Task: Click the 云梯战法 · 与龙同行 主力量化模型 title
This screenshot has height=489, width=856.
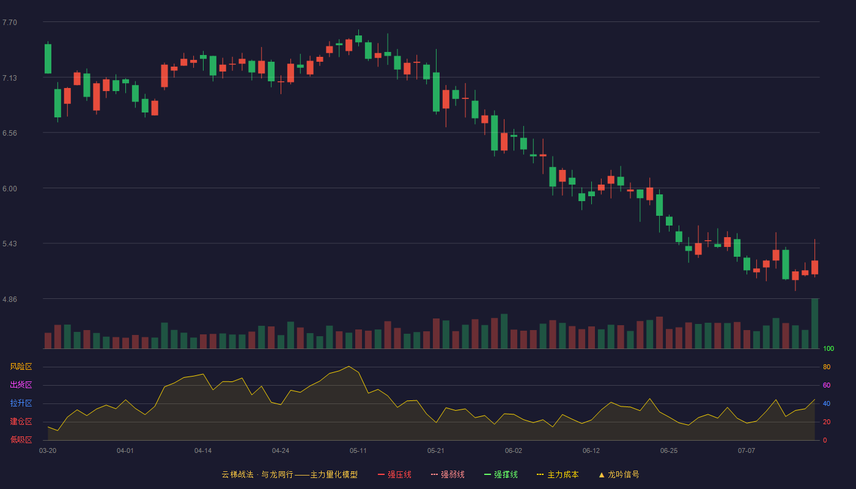Action: point(289,474)
